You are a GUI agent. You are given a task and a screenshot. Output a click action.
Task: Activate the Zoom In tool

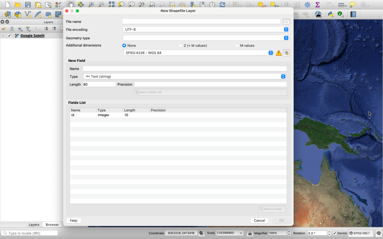tap(91, 5)
